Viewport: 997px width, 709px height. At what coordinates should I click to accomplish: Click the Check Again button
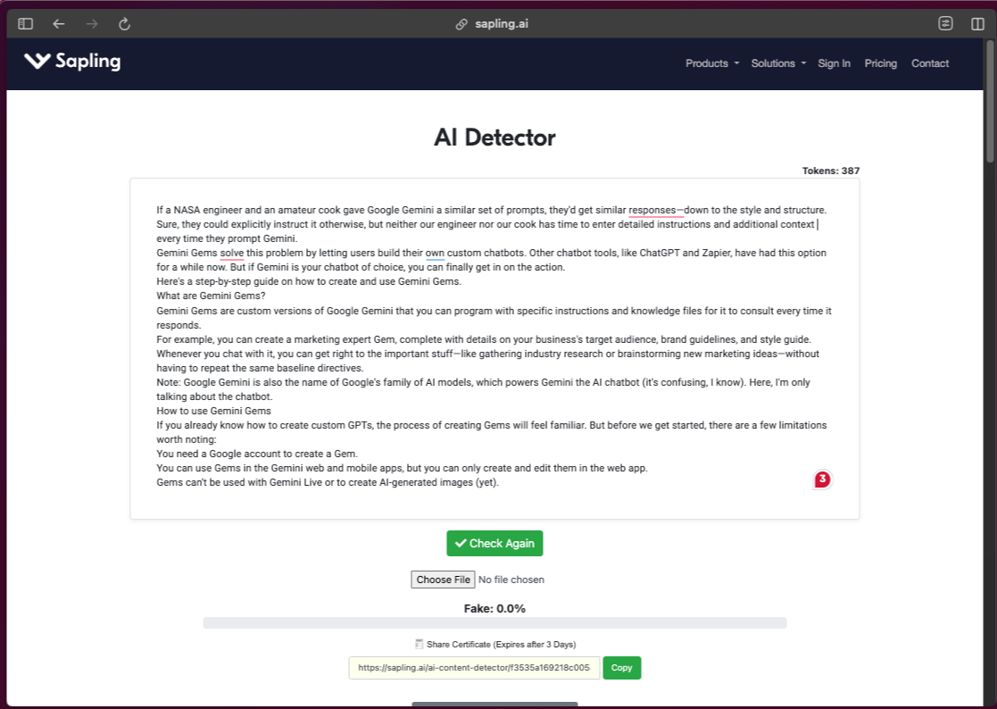[x=494, y=543]
